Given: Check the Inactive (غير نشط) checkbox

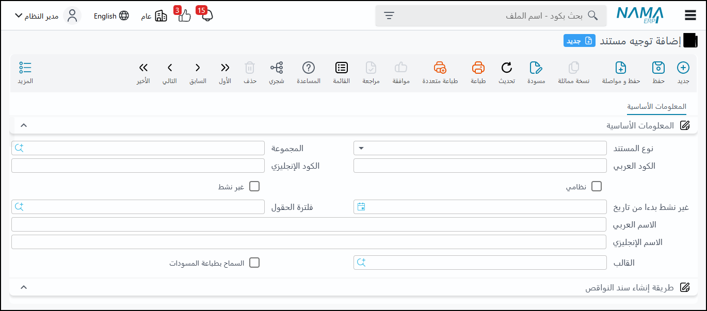Looking at the screenshot, I should coord(254,187).
